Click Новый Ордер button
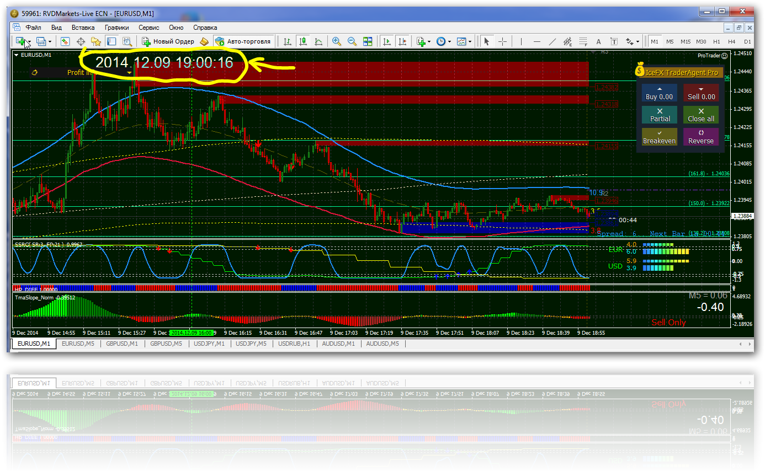This screenshot has width=765, height=472. 168,41
